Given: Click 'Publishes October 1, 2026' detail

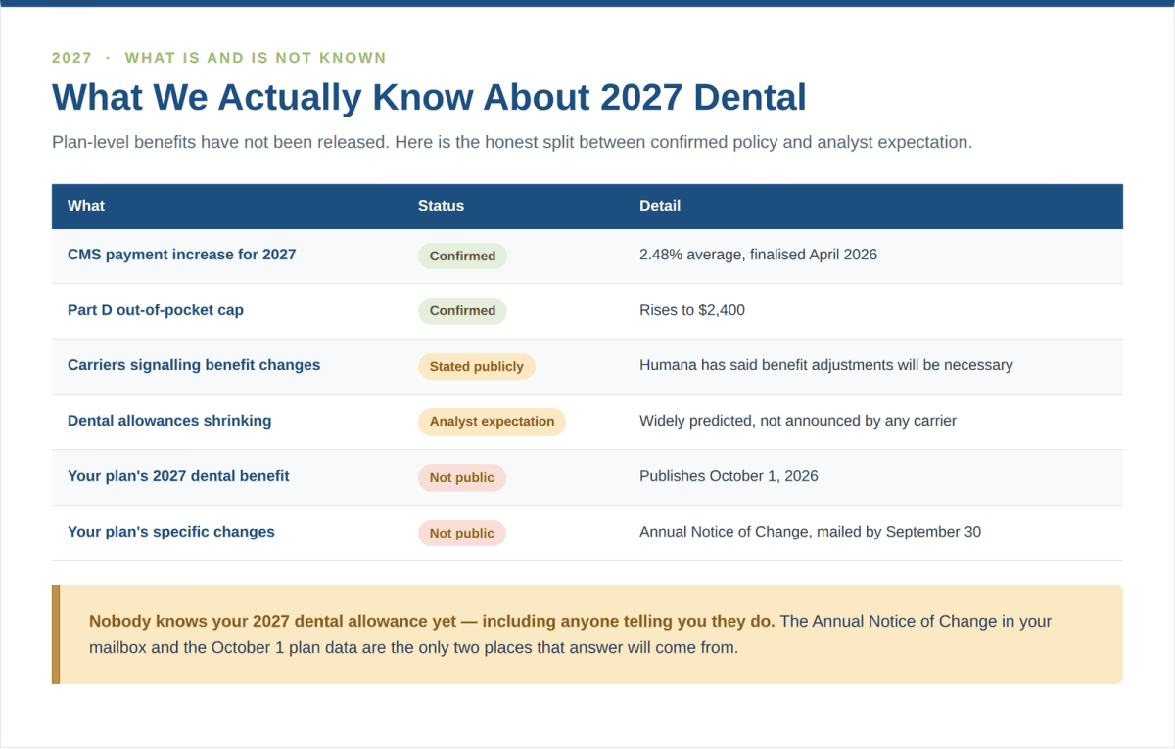Looking at the screenshot, I should [x=728, y=476].
